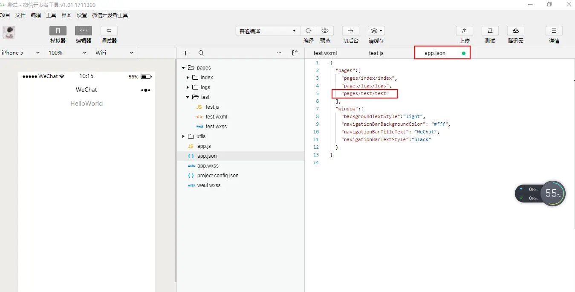
Task: Click the "pages/test/test" code line
Action: (365, 93)
